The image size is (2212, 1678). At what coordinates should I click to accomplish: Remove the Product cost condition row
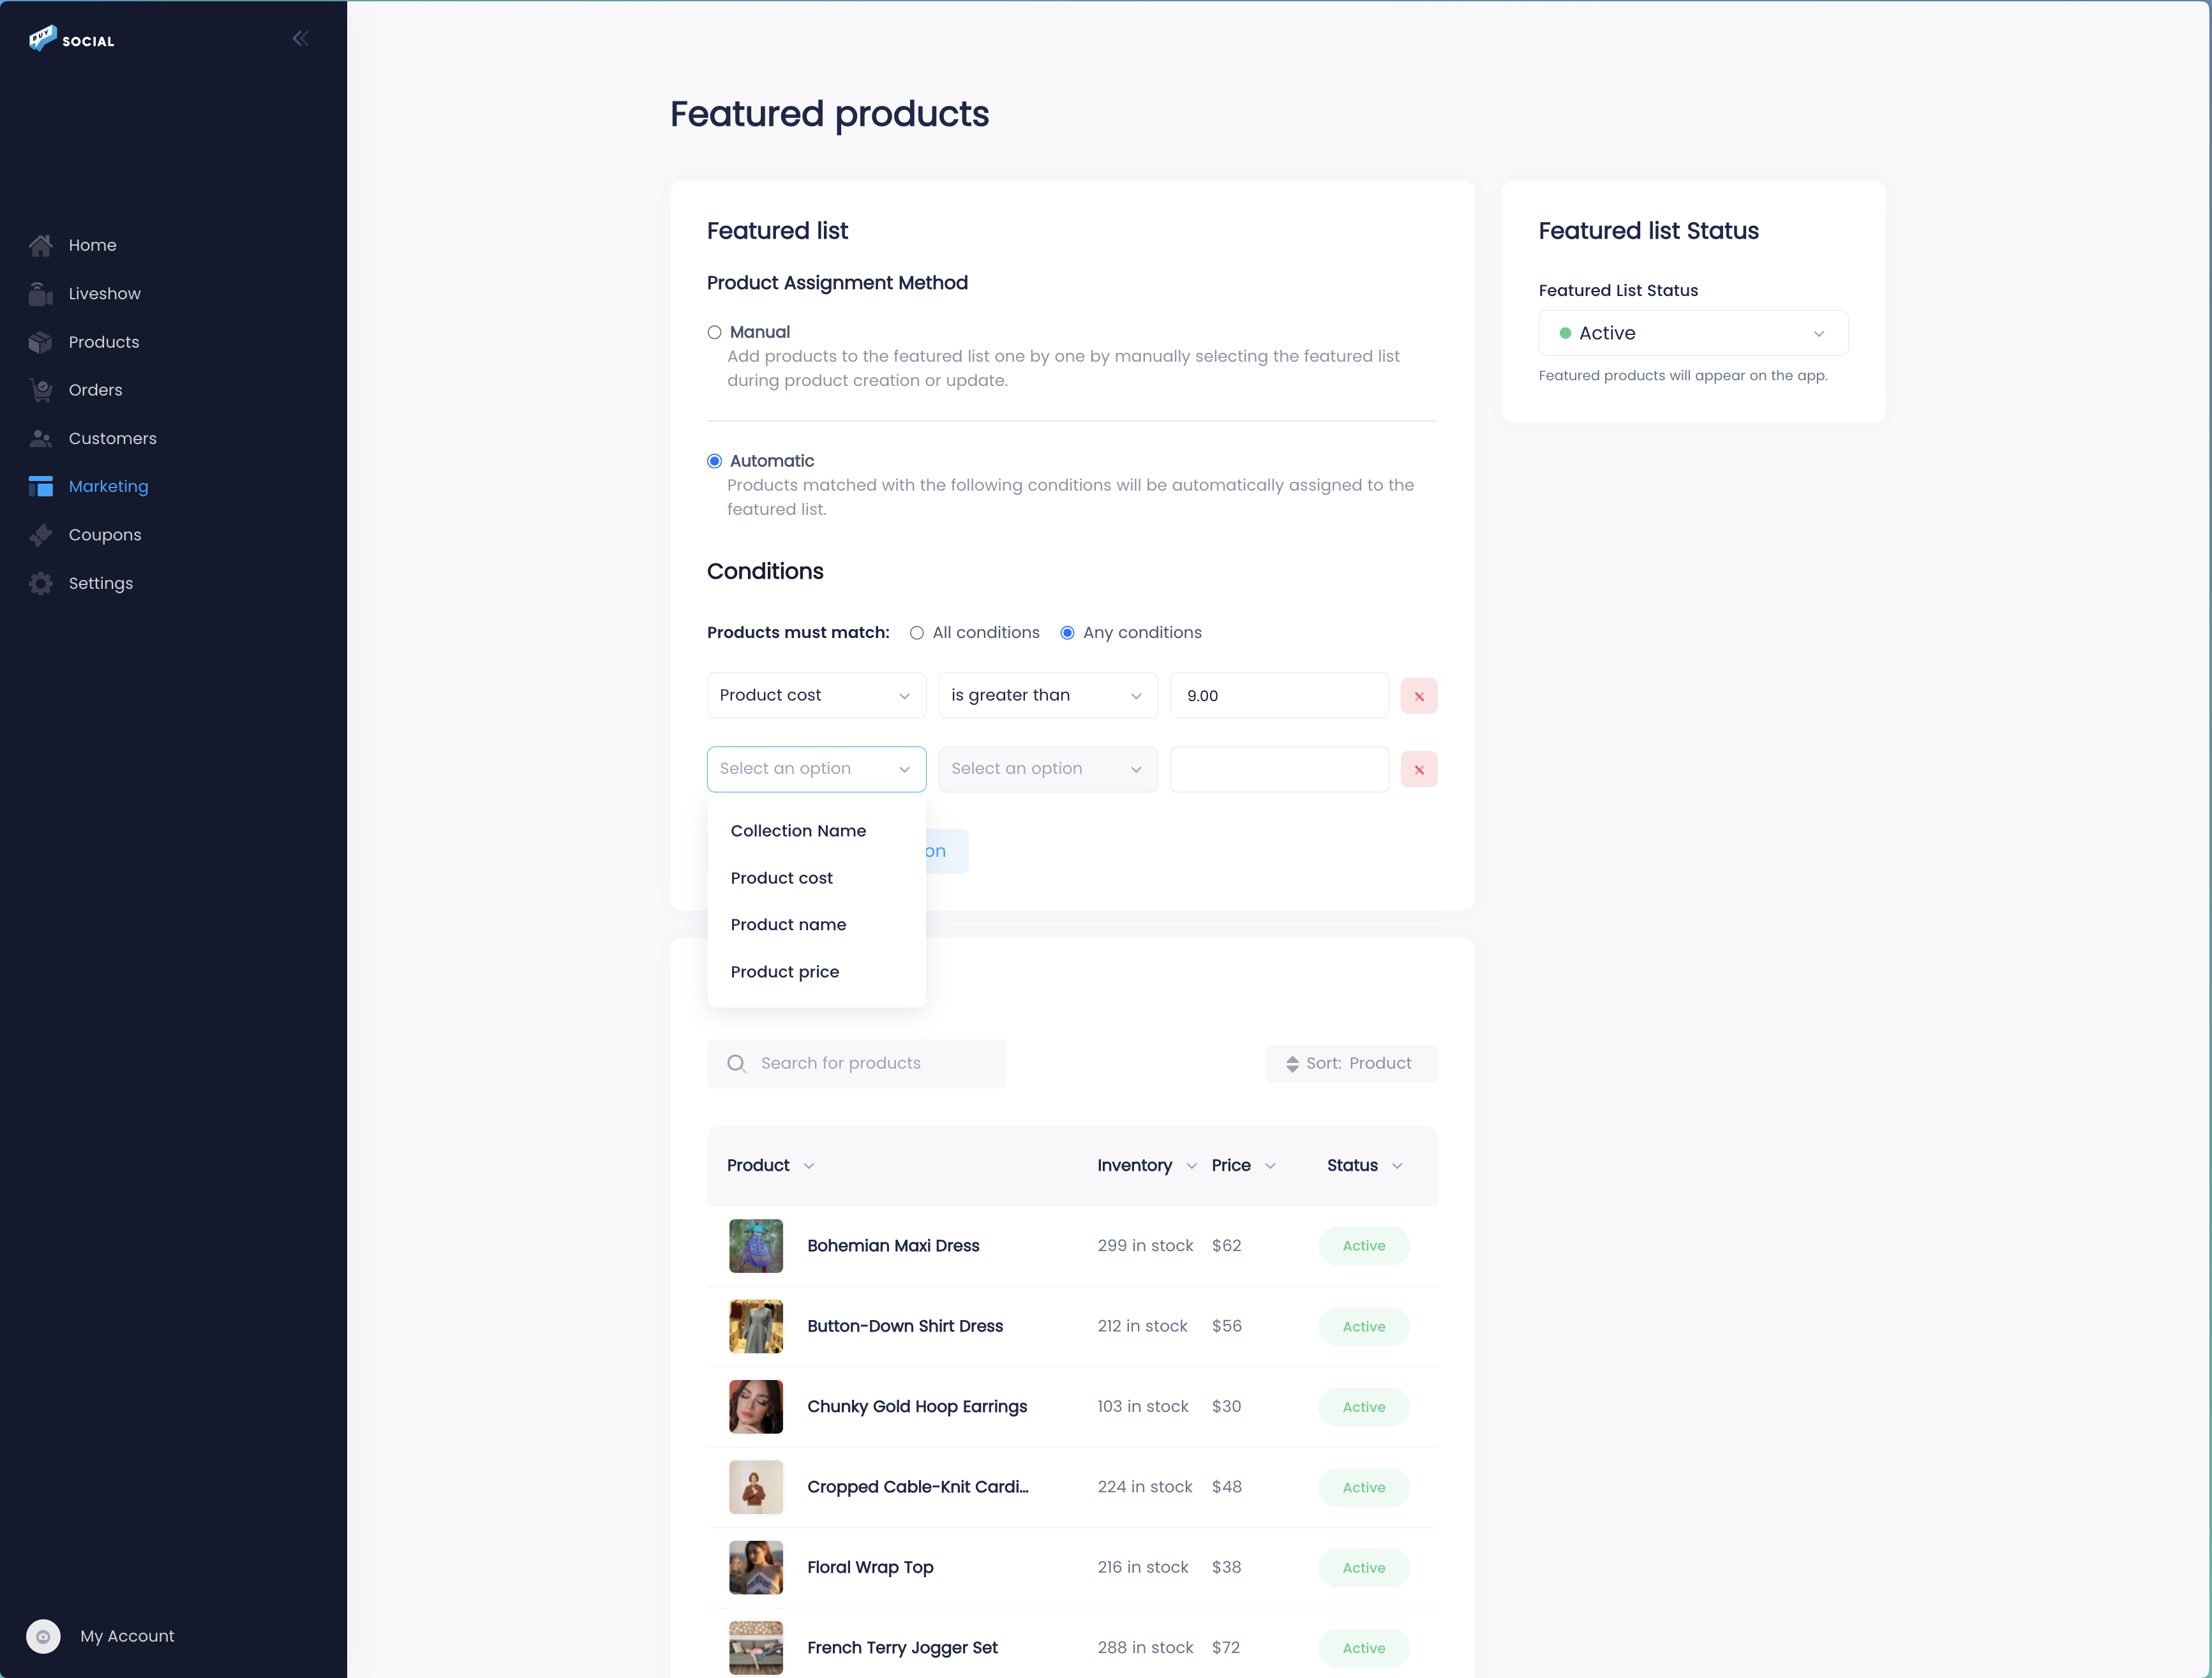pyautogui.click(x=1418, y=696)
